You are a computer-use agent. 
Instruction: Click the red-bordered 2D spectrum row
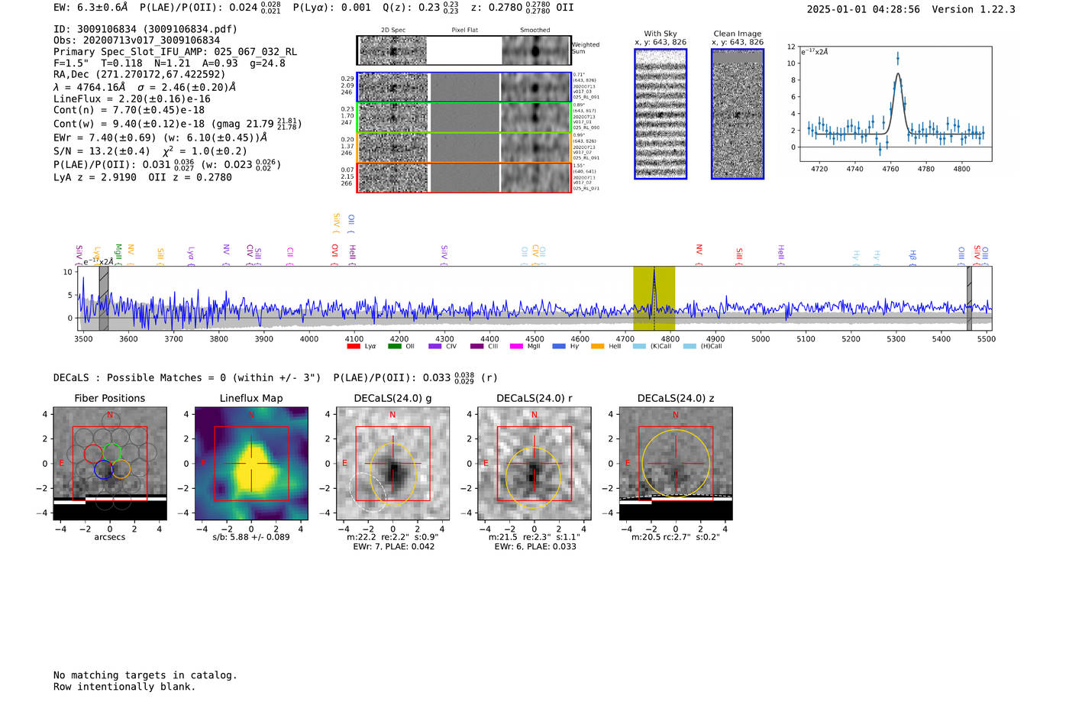coord(464,177)
